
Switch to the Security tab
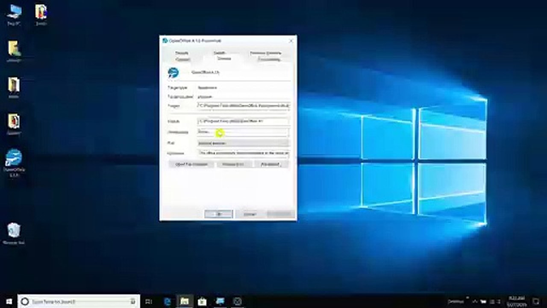[x=182, y=53]
